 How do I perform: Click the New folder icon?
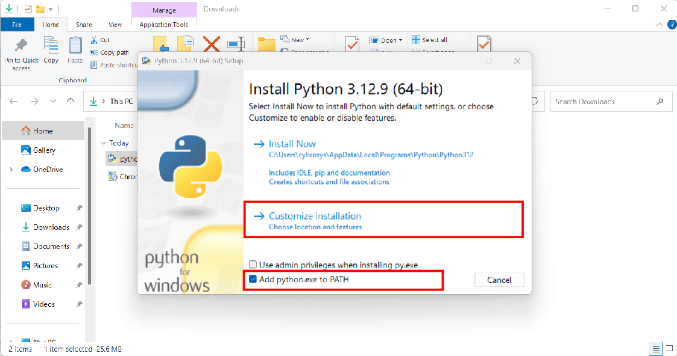[x=266, y=44]
